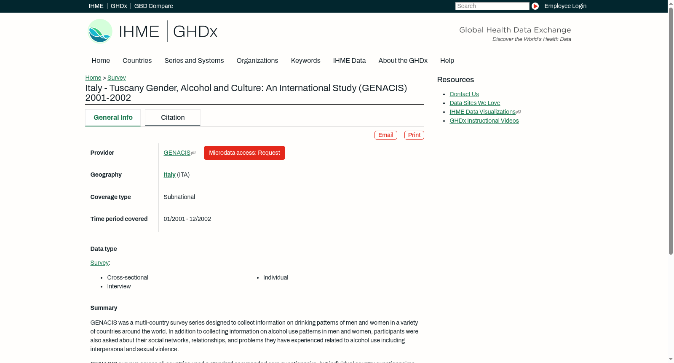Focus the Search input field
674x363 pixels.
[x=492, y=6]
